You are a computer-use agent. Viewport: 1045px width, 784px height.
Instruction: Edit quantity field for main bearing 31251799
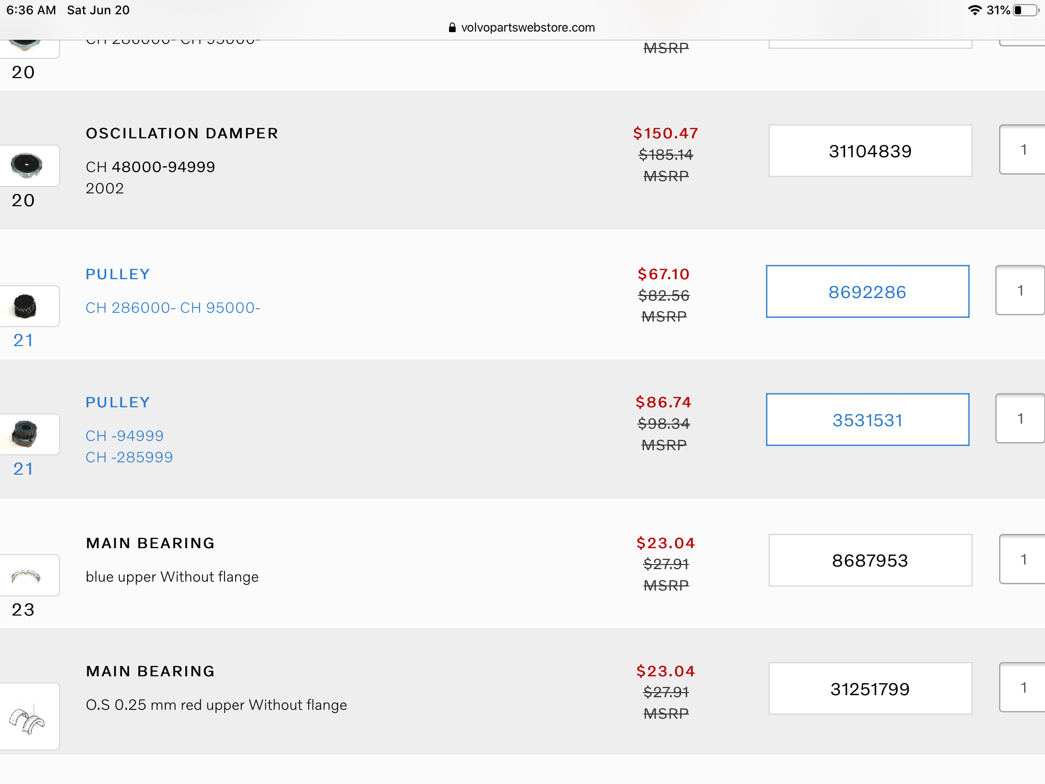click(1023, 688)
